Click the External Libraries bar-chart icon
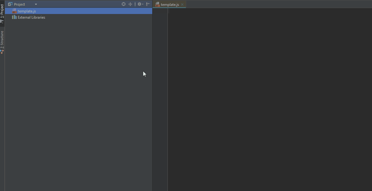372x191 pixels. pyautogui.click(x=14, y=17)
